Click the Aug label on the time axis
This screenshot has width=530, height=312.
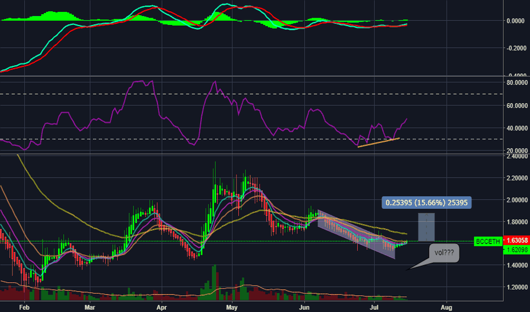(x=446, y=307)
